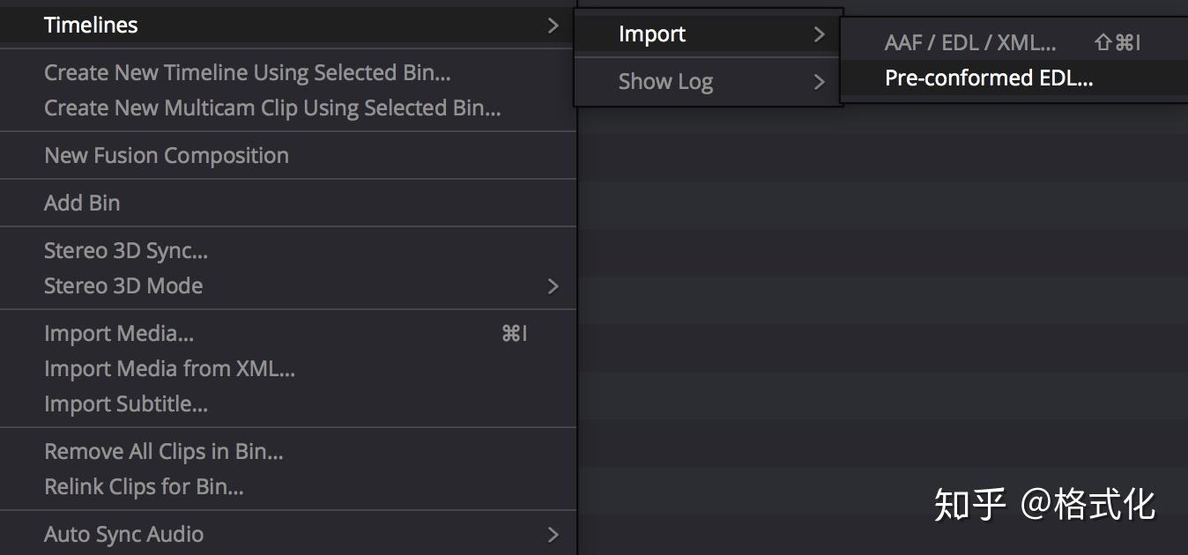Choose Create New Multicam Clip Using Selected Bin
Image resolution: width=1188 pixels, height=555 pixels.
coord(272,108)
